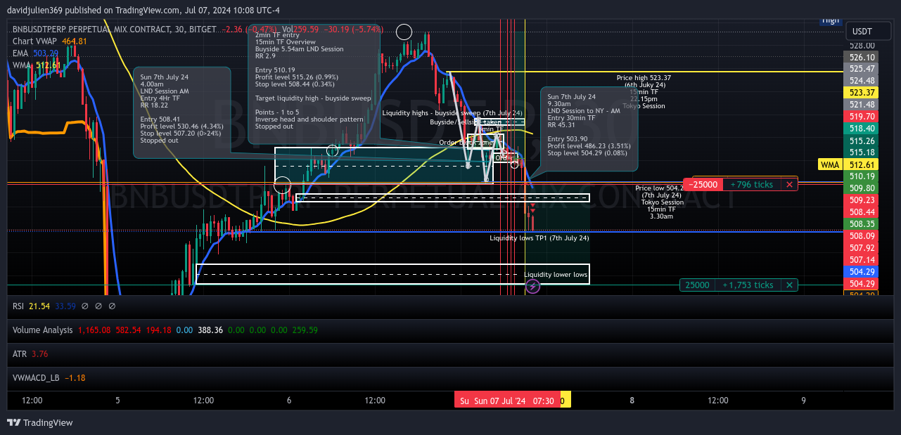
Task: Select the WMA 512.61 legend entry
Action: 37,65
